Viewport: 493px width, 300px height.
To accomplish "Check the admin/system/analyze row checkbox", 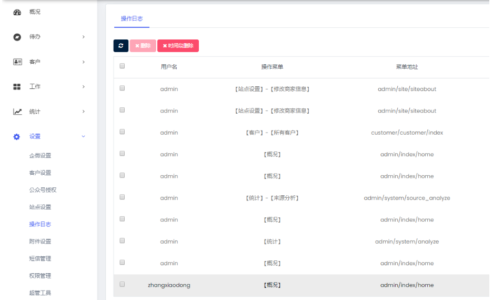I will click(x=122, y=241).
